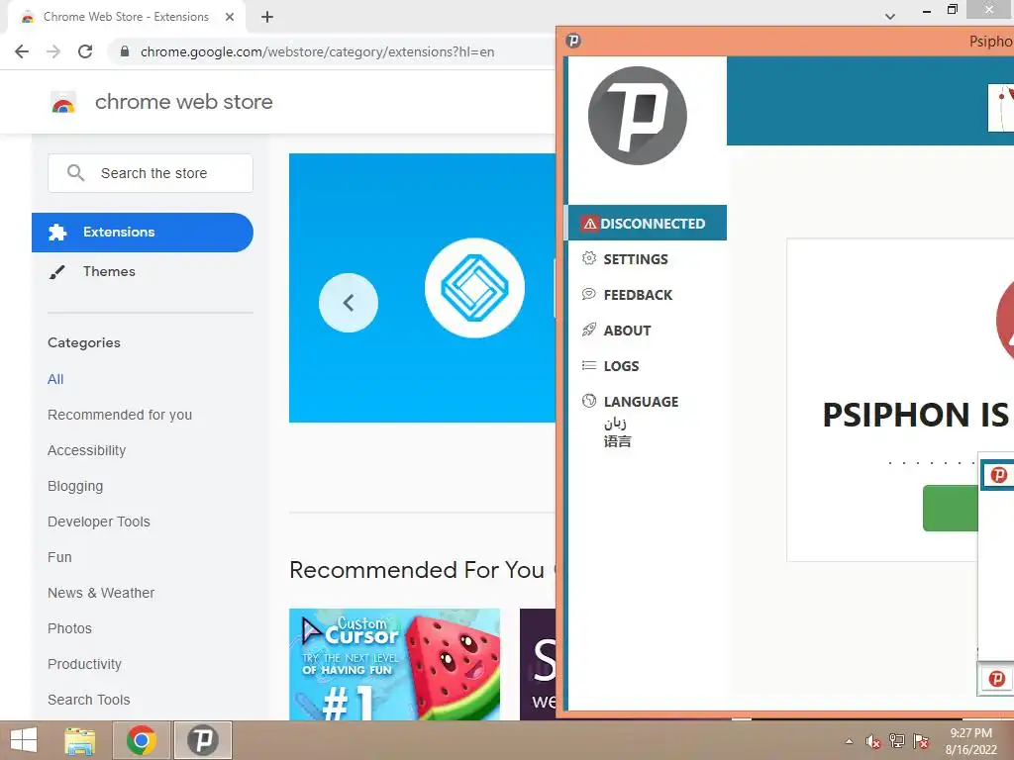This screenshot has height=760, width=1014.
Task: Click the green connect button in Psiphon
Action: [x=951, y=508]
